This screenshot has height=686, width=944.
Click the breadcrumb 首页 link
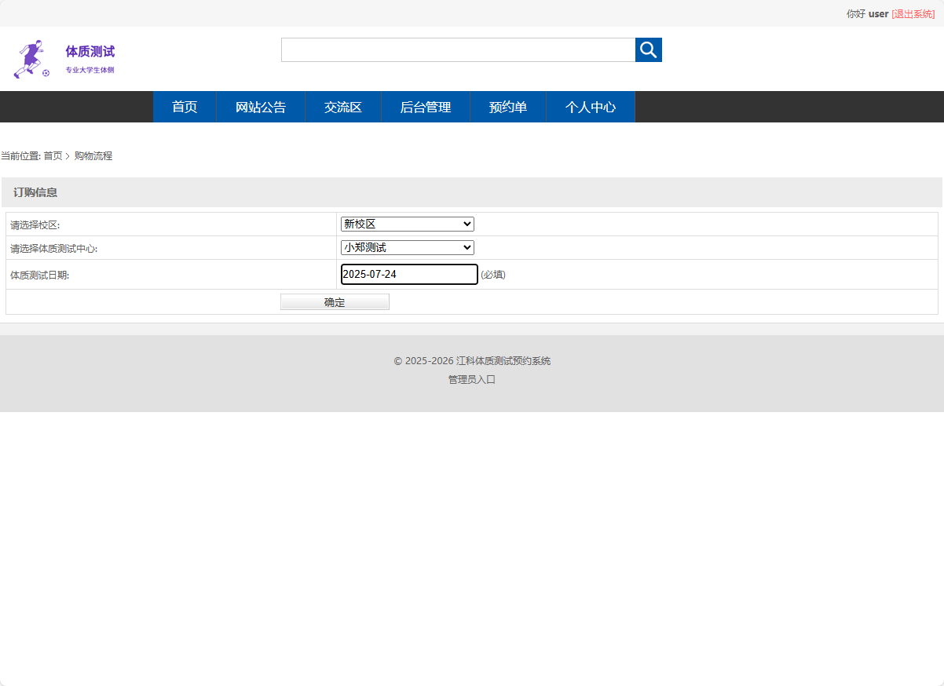53,156
